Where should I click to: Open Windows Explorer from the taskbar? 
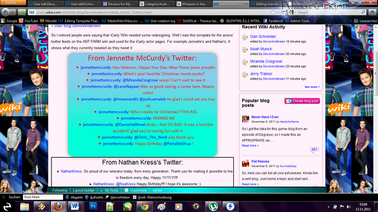[x=24, y=207]
